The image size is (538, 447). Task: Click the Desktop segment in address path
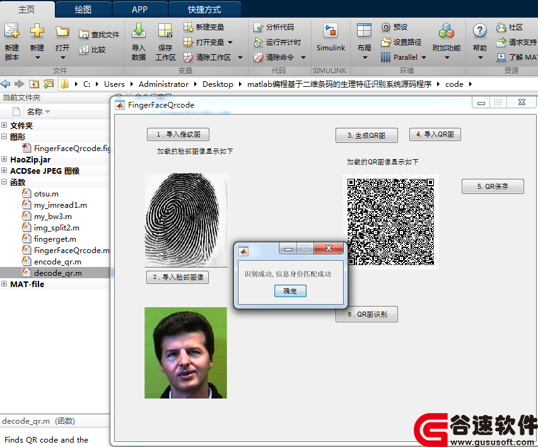click(x=218, y=84)
